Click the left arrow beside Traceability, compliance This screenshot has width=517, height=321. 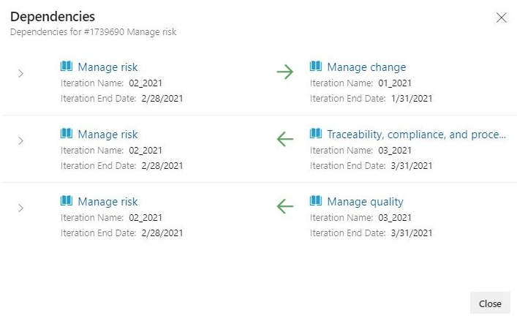pyautogui.click(x=285, y=139)
